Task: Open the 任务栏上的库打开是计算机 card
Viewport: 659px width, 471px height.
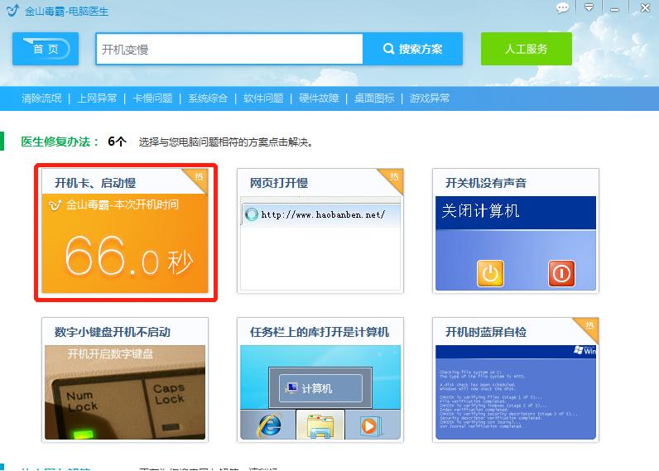Action: pos(320,380)
